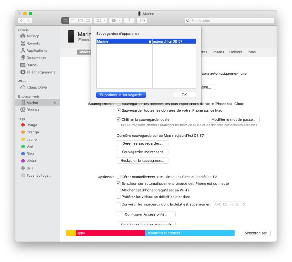Switch to the Général tab
Image resolution: width=292 pixels, height=262 pixels.
84,52
